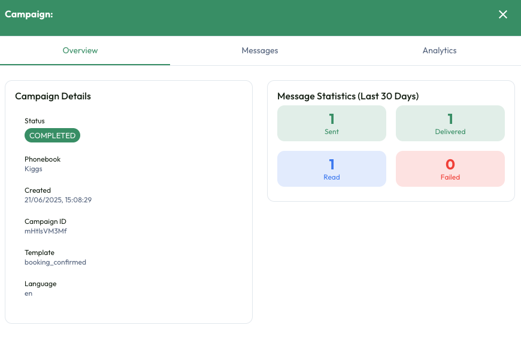Click the created date 21/06/2025 value

tap(58, 200)
